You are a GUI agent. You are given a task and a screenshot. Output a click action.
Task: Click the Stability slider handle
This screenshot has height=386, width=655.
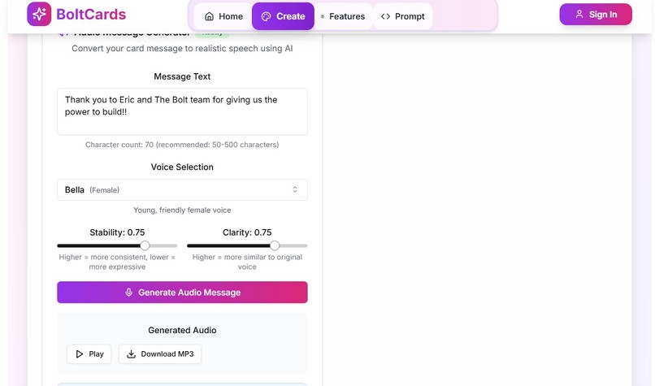tap(145, 245)
